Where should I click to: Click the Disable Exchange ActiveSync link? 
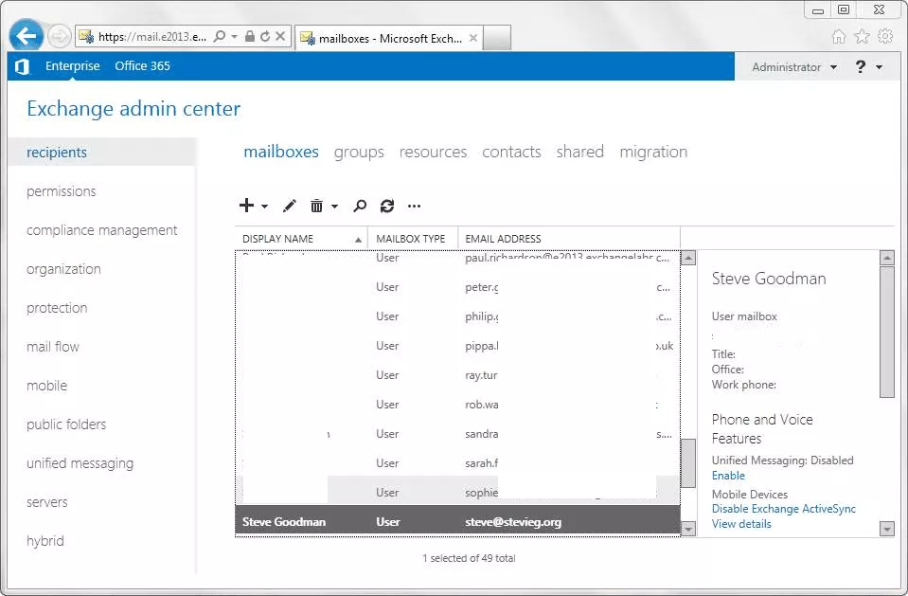pos(784,509)
